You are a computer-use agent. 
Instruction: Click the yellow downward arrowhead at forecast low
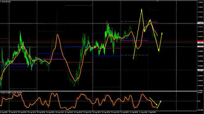[x=159, y=50]
